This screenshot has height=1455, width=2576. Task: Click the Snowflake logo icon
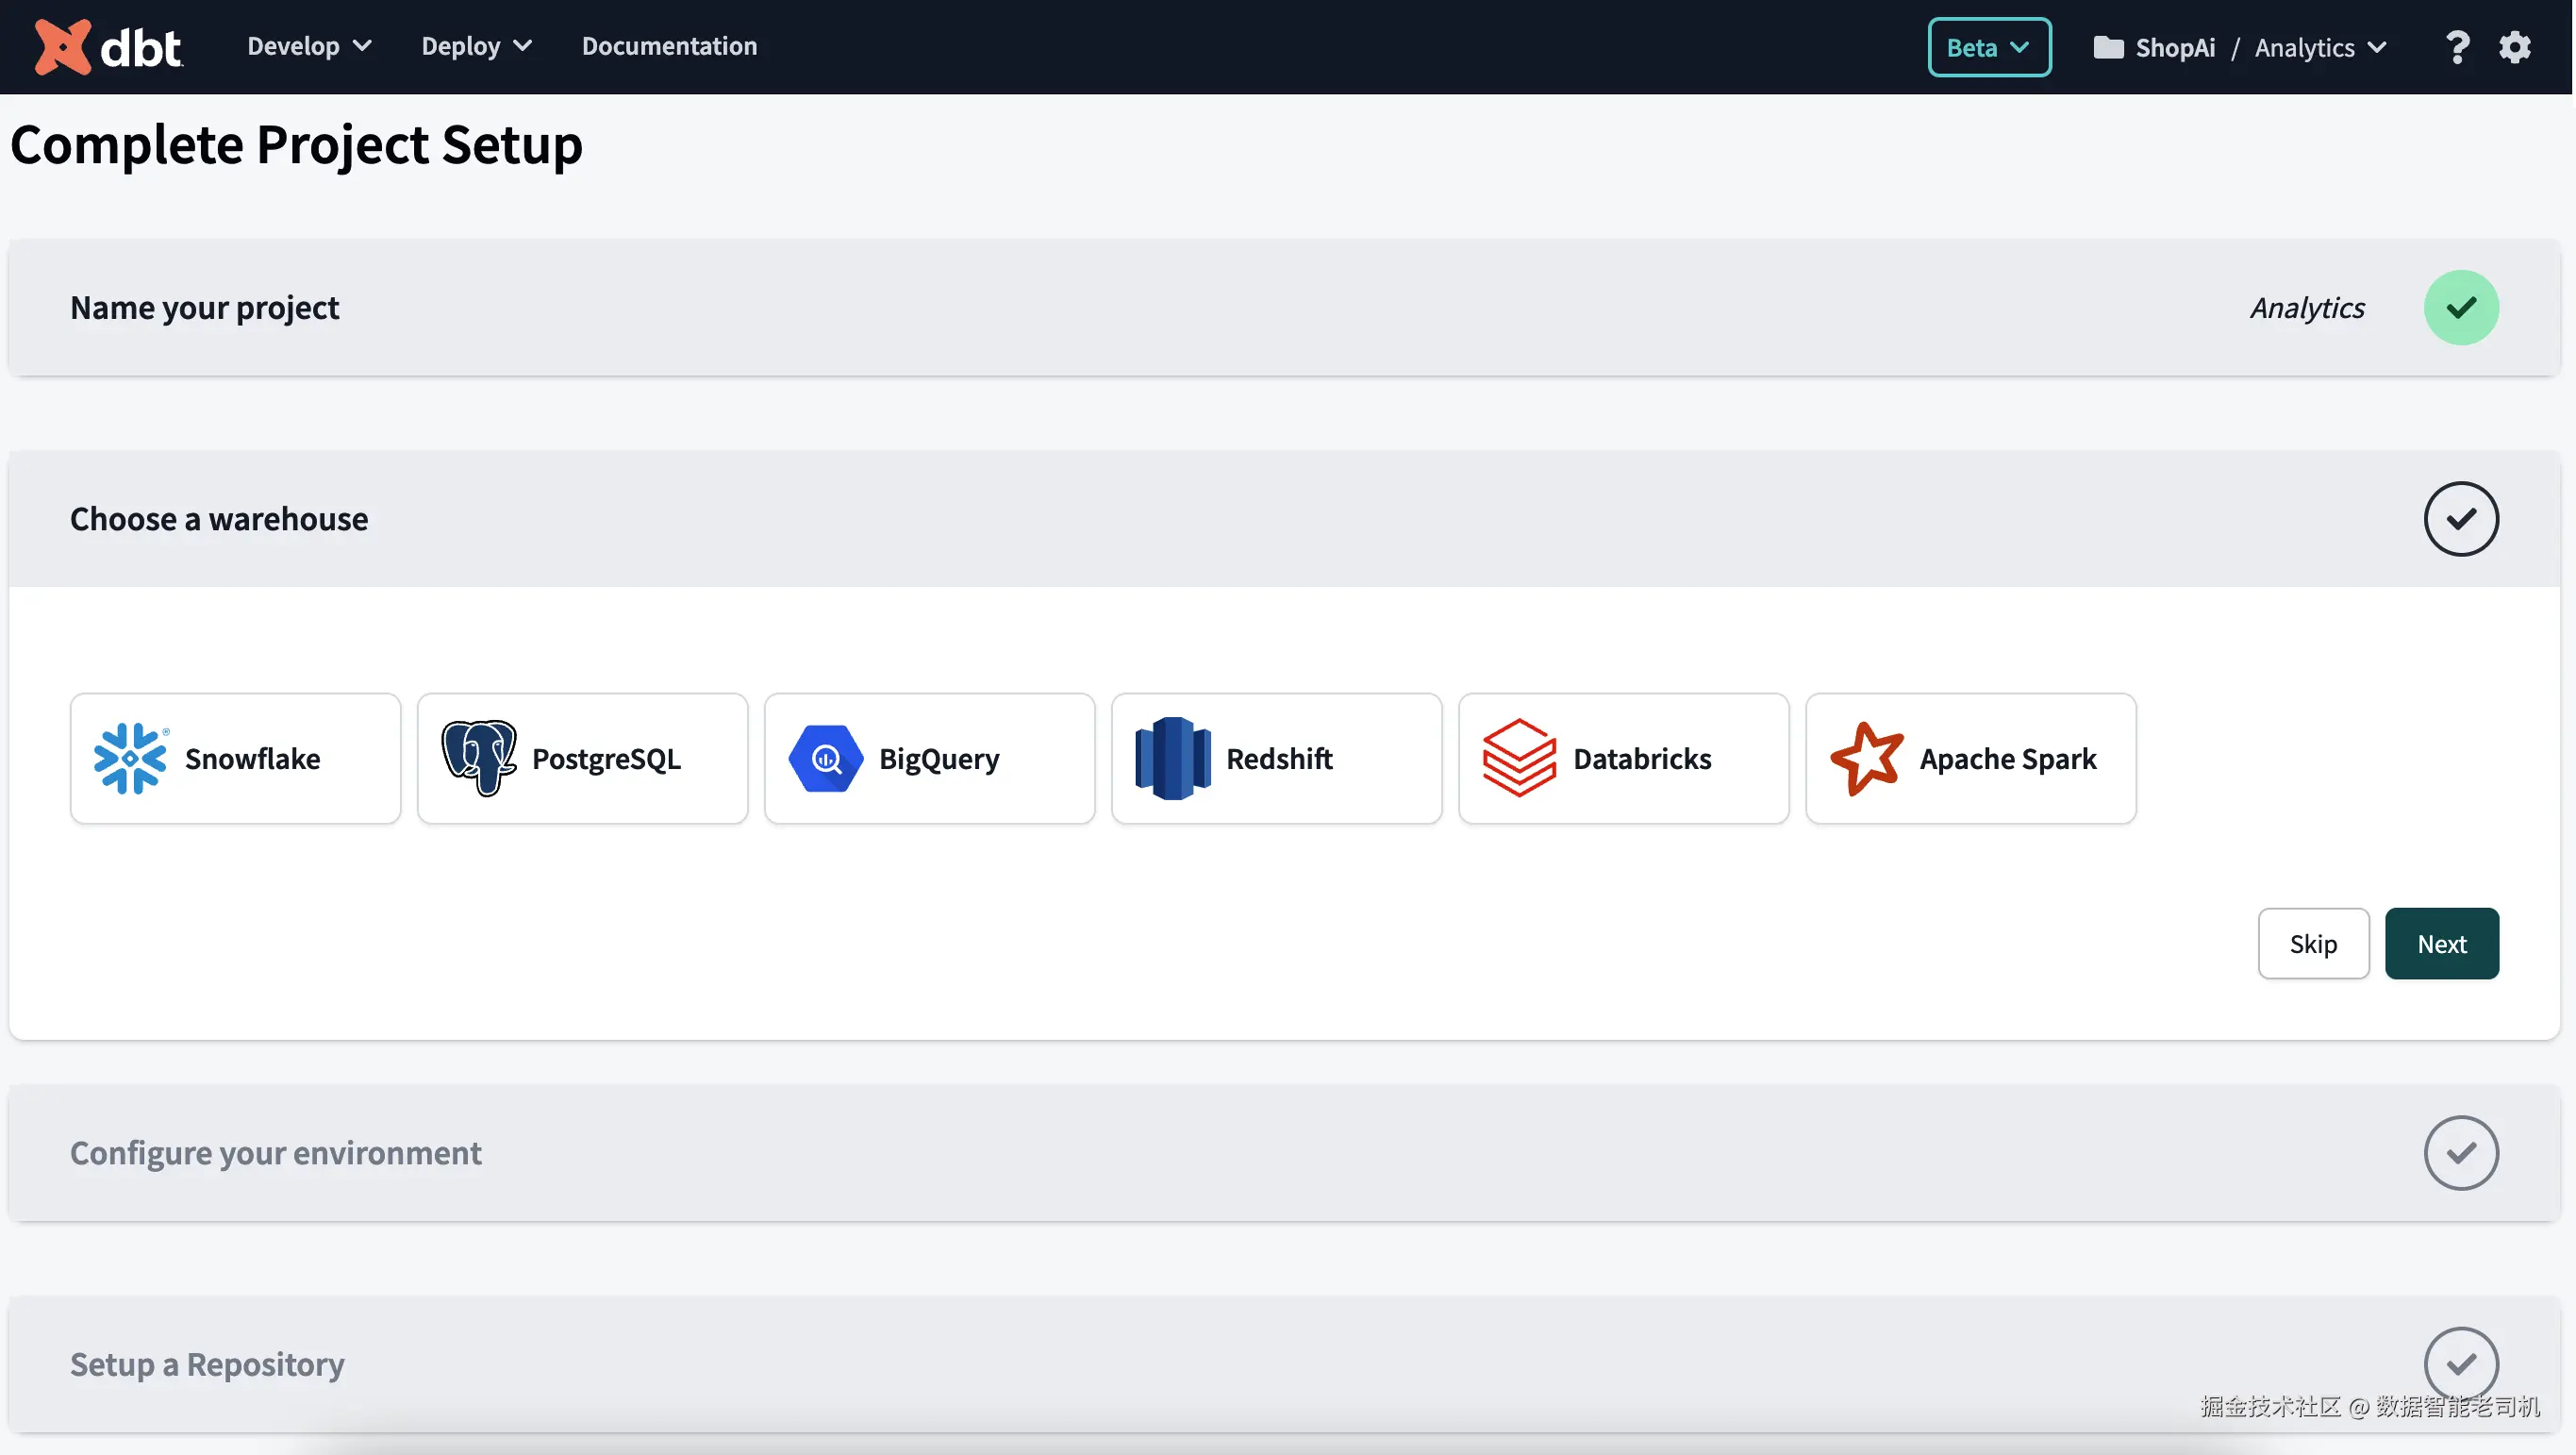[x=130, y=759]
